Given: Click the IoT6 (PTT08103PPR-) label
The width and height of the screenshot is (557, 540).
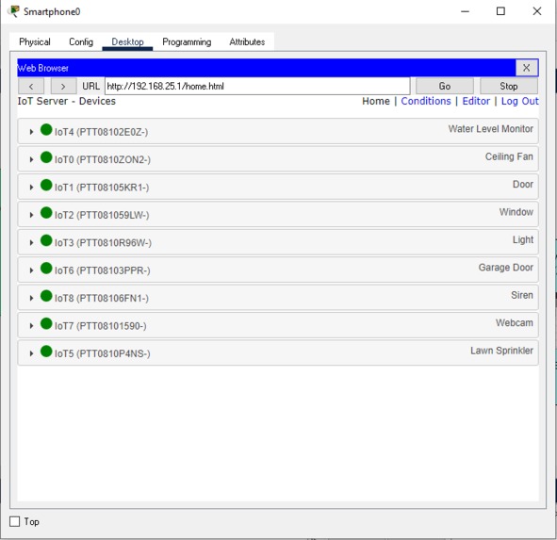Looking at the screenshot, I should click(x=103, y=270).
